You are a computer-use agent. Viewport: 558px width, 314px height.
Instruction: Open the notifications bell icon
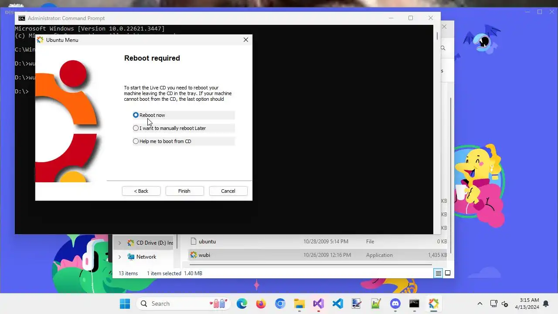[546, 304]
